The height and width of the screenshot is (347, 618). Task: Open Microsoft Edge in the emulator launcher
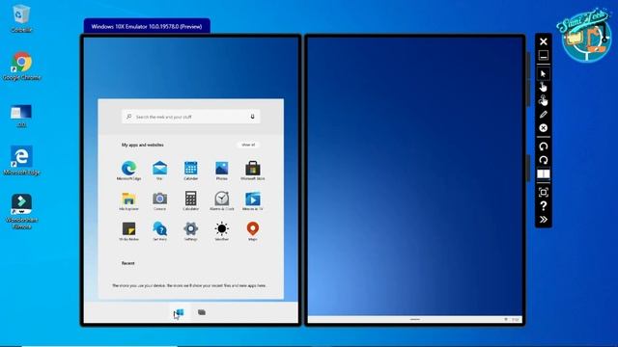128,171
